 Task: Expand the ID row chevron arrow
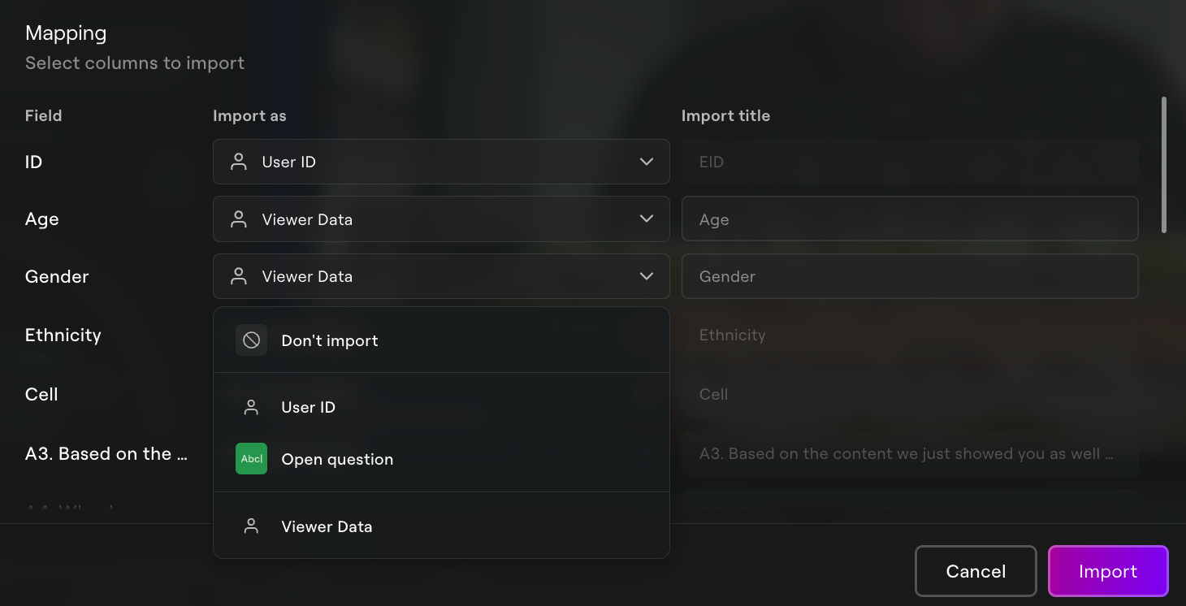pyautogui.click(x=647, y=162)
